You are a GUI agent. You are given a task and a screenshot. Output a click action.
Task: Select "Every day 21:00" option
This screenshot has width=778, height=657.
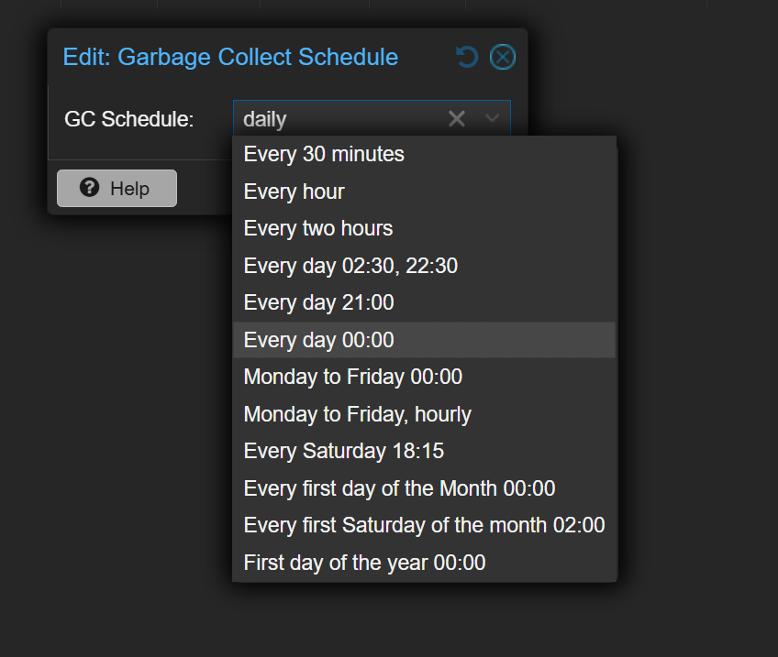[x=318, y=302]
